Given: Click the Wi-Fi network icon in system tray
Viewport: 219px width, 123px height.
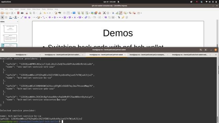Looking at the screenshot, I should (x=206, y=2).
